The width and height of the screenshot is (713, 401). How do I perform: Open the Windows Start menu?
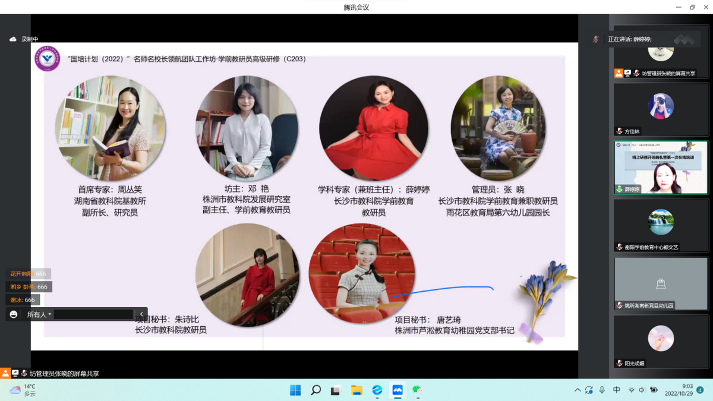[x=295, y=390]
